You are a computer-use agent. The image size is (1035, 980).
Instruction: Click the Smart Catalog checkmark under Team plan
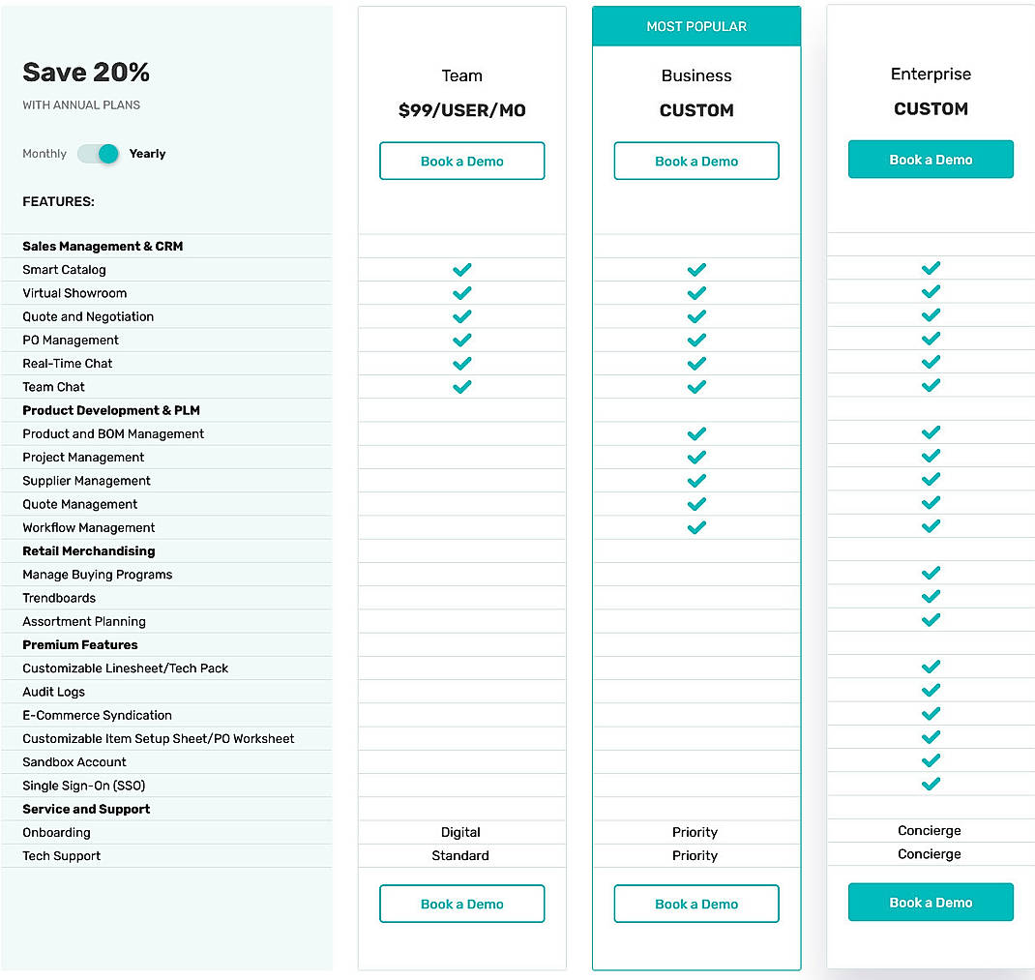tap(461, 269)
